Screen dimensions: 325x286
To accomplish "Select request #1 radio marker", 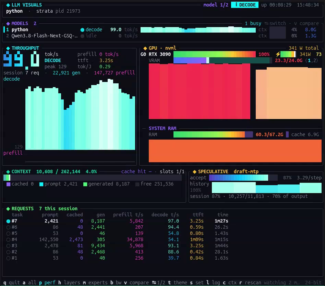I will [x=8, y=258].
